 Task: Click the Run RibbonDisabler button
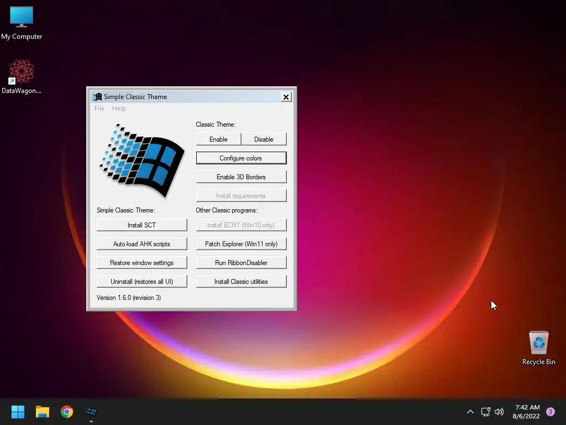point(241,262)
